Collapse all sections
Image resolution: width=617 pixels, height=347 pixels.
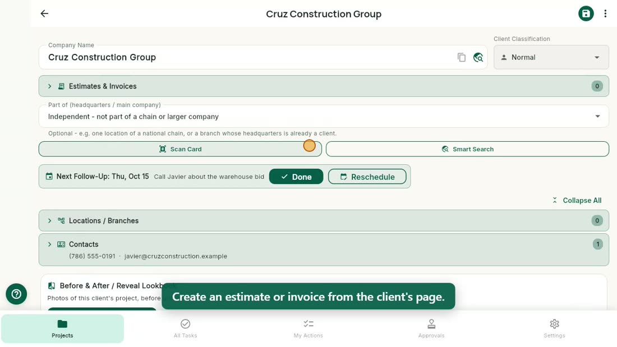point(577,200)
